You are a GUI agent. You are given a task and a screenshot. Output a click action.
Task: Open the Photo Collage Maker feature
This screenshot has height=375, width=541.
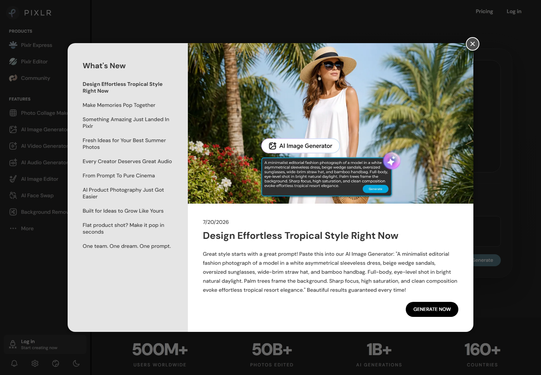[x=39, y=113]
